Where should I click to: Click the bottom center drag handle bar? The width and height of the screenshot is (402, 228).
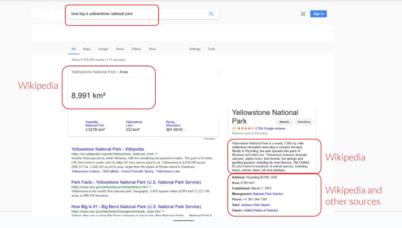click(x=184, y=221)
